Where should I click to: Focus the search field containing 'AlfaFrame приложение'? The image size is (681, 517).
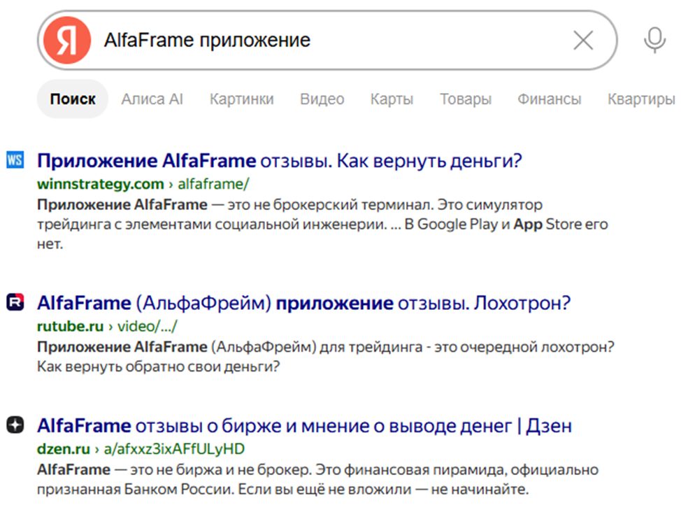coord(327,41)
